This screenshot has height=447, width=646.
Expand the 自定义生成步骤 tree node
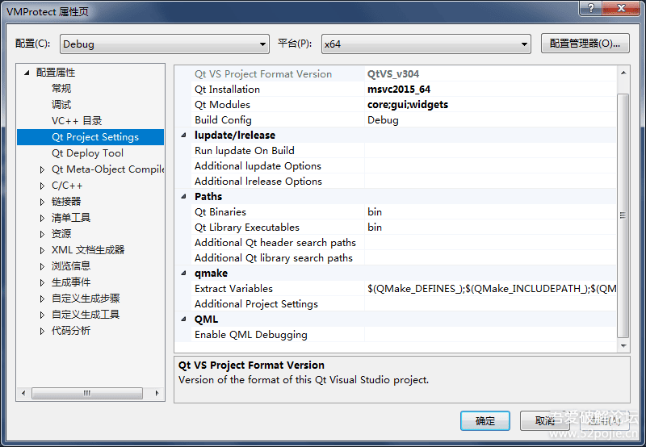pos(42,299)
